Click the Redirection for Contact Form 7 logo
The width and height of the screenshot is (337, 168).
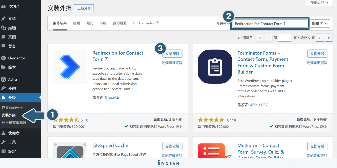click(x=70, y=67)
